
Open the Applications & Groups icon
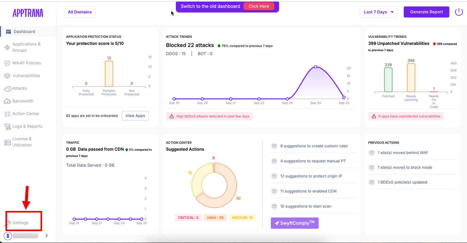click(7, 47)
